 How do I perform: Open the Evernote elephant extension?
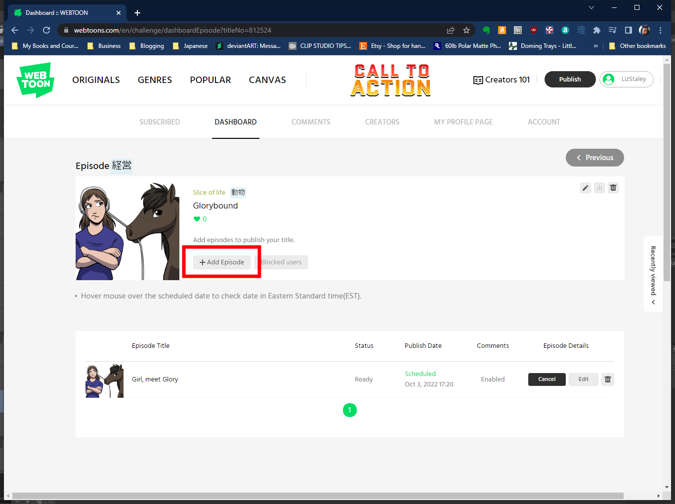pos(486,30)
